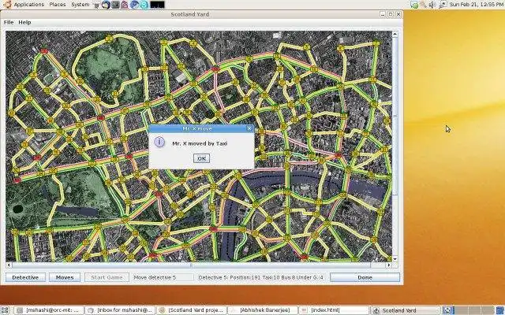Click the black system monitor applet
Viewport: 505px width, 315px height.
(x=158, y=5)
